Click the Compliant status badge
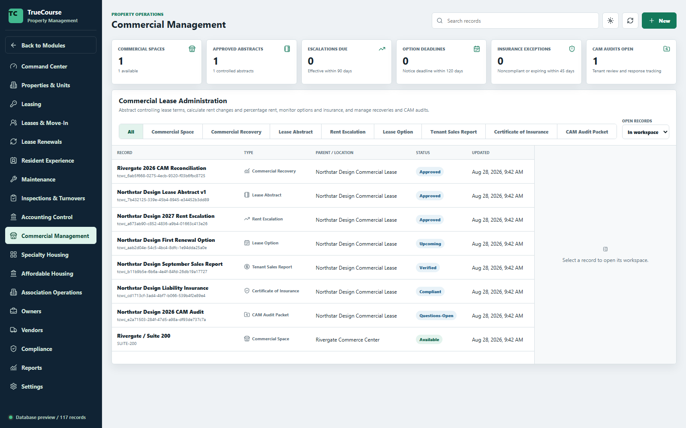 (x=430, y=291)
